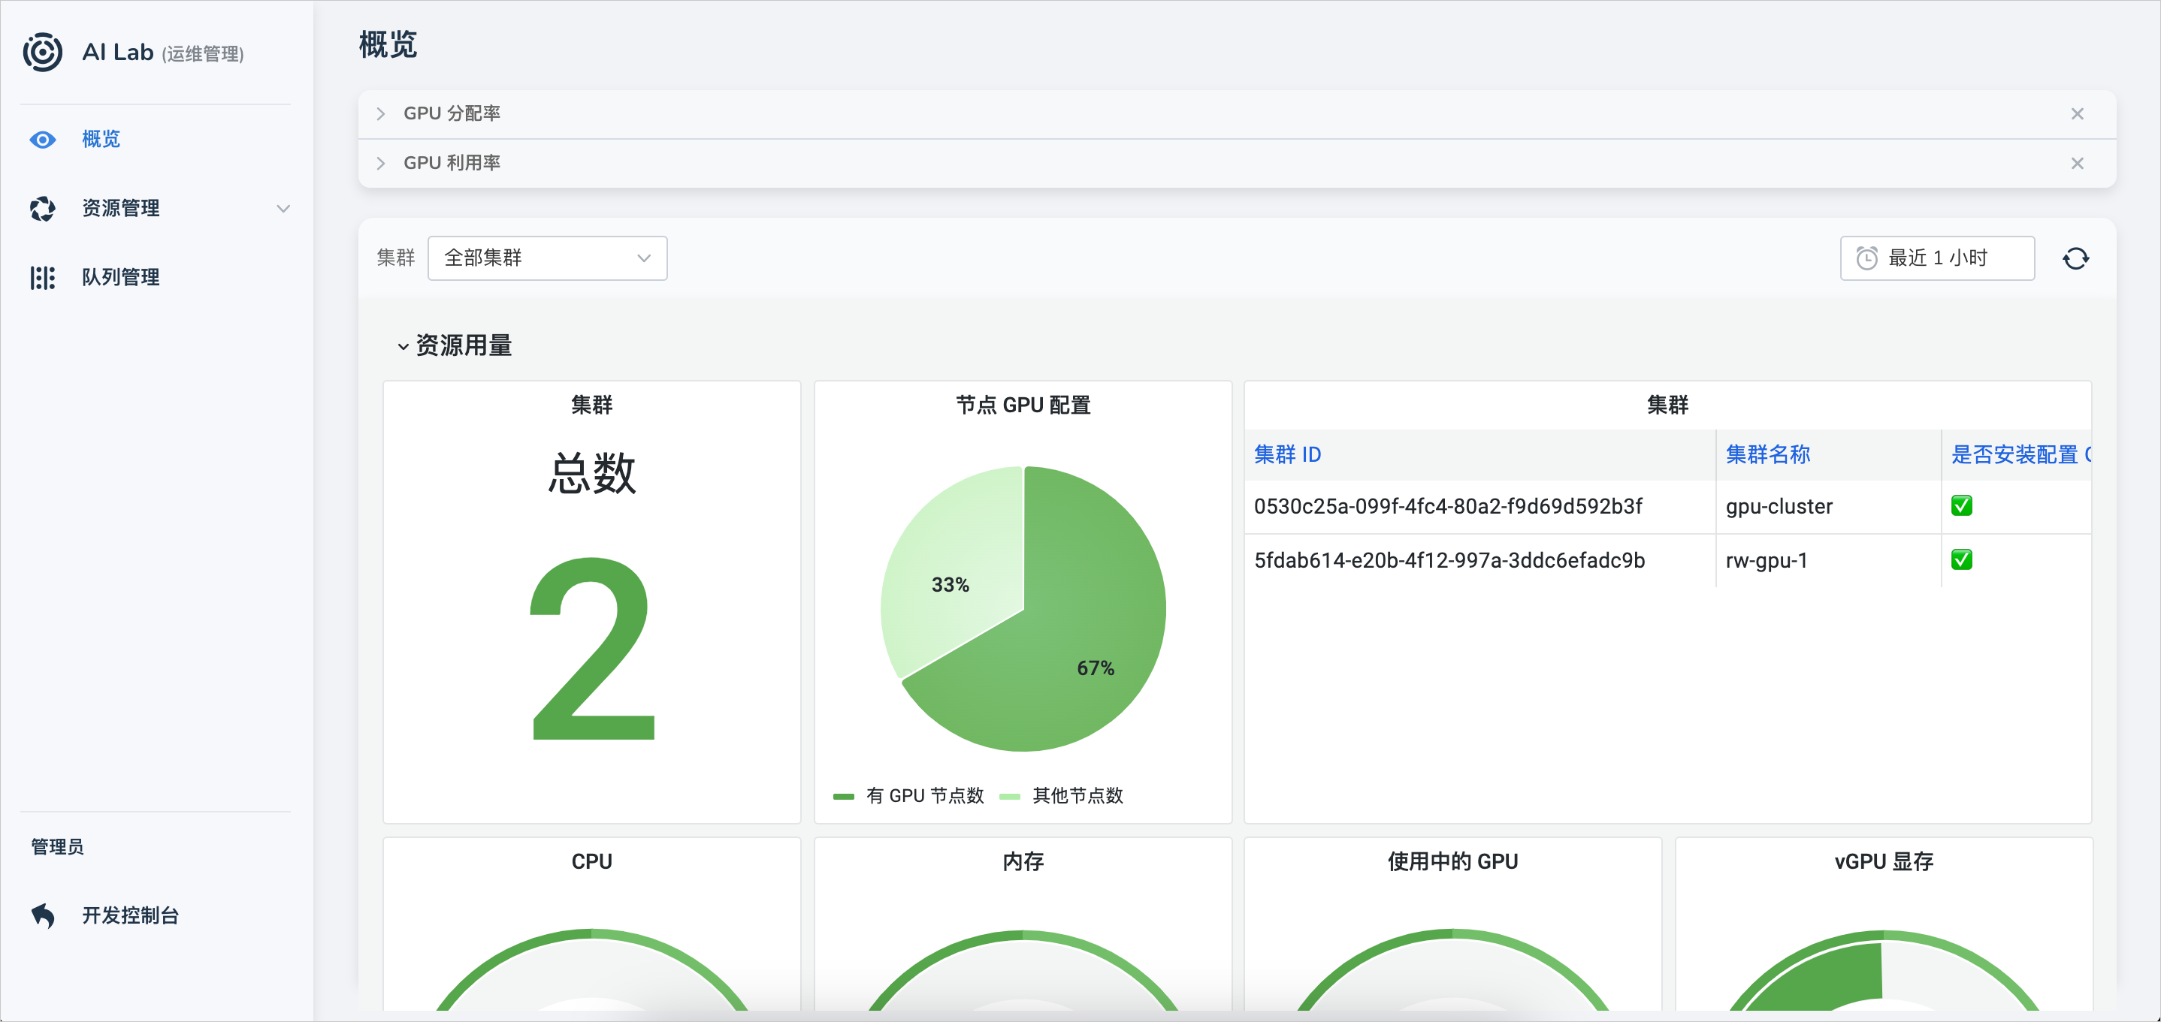Screen dimensions: 2161x1022
Task: Click the 管理员 label in the sidebar
Action: (x=57, y=847)
